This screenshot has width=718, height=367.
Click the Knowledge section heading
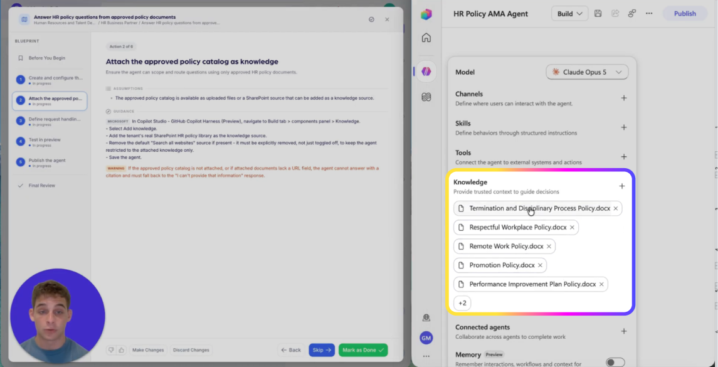[470, 183]
